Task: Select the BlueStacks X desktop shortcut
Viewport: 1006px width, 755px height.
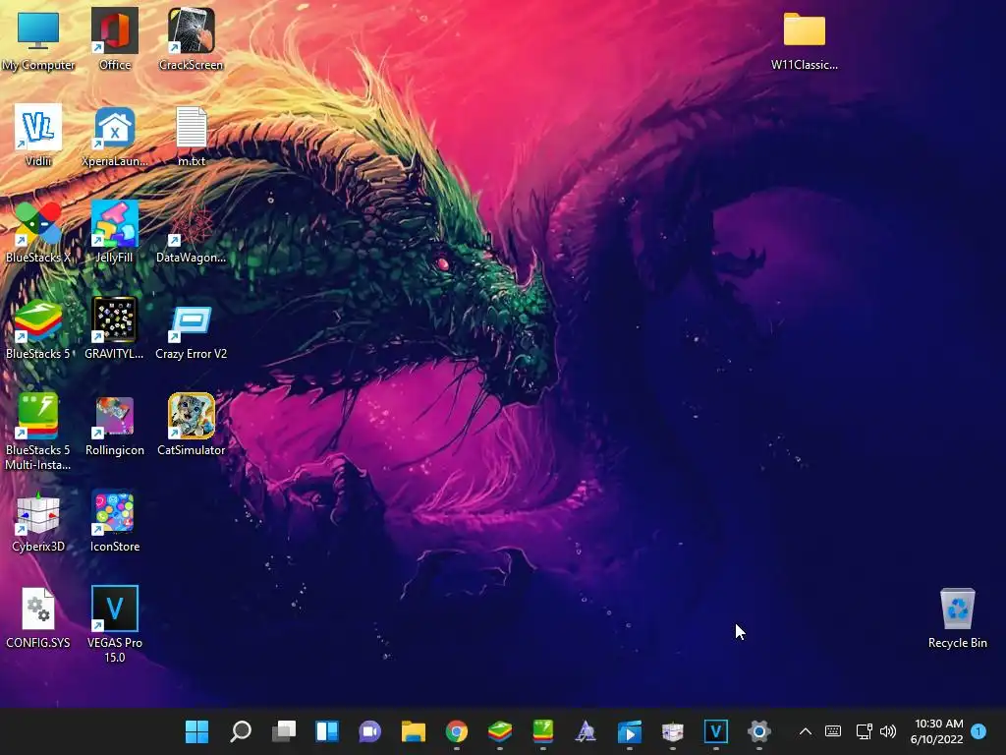Action: [x=38, y=232]
